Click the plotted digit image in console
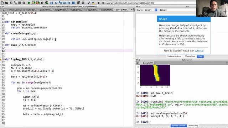This screenshot has height=128, width=228. 155,75
